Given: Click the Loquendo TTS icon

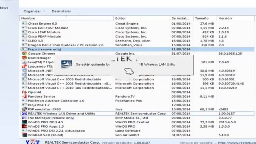Looking at the screenshot, I should pyautogui.click(x=24, y=66).
